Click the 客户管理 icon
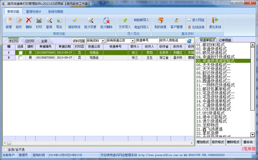258x160 pixels. (x=177, y=20)
